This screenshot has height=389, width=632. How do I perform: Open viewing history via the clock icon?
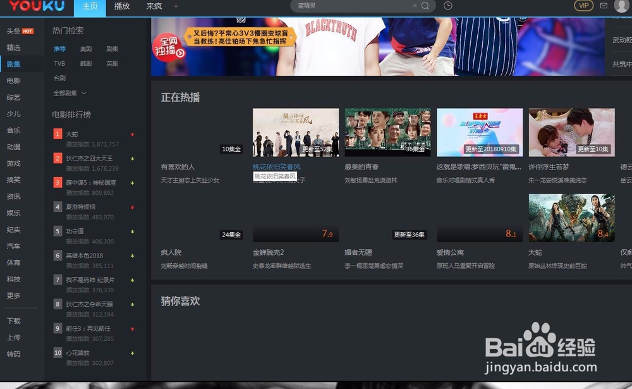(448, 6)
